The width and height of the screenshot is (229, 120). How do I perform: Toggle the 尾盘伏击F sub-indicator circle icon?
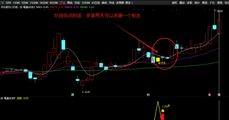coord(2,98)
